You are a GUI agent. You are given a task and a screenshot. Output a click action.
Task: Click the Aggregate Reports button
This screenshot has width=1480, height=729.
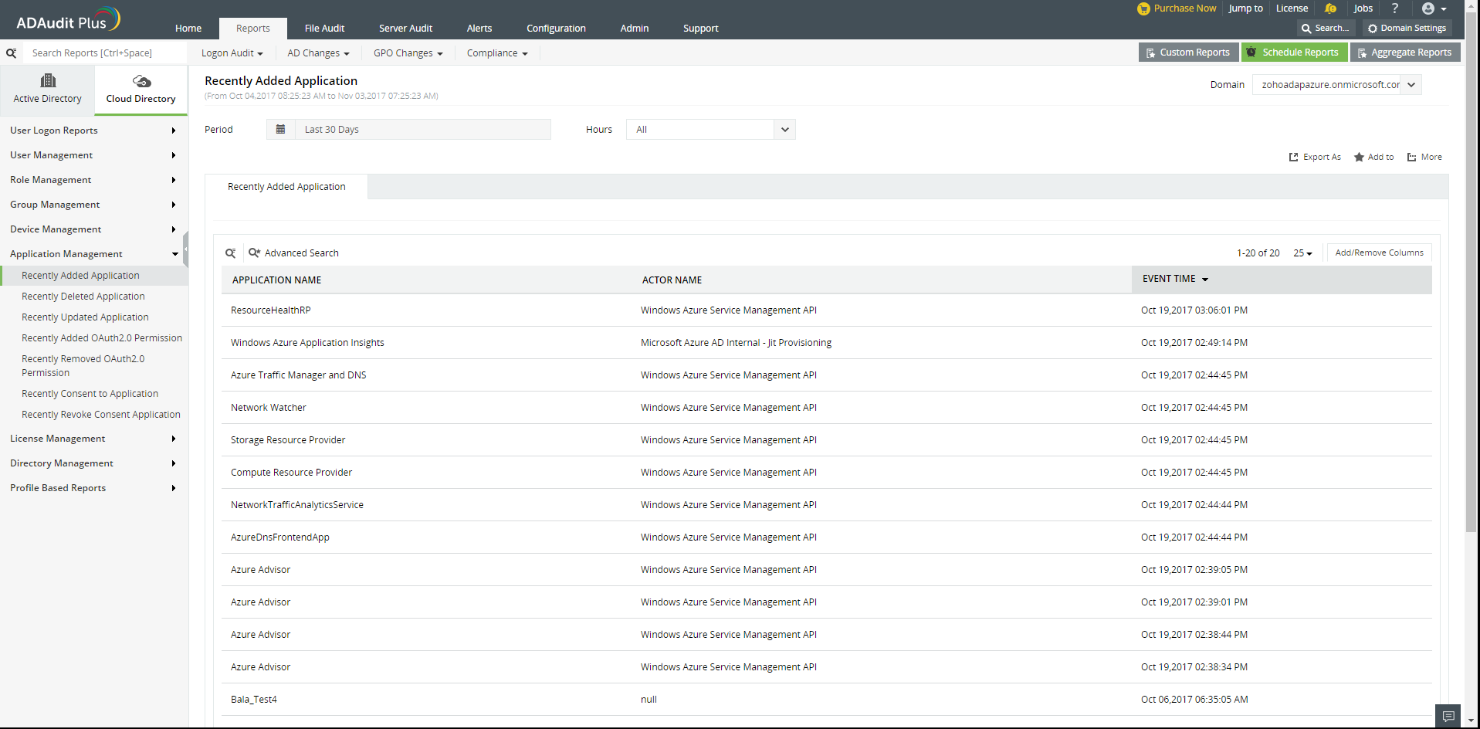pos(1405,53)
